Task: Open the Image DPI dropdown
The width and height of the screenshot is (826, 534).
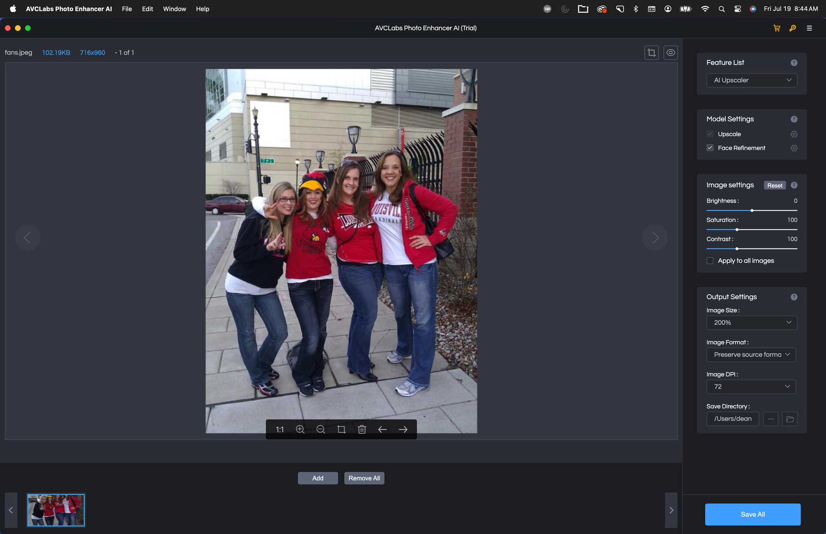Action: pyautogui.click(x=751, y=387)
